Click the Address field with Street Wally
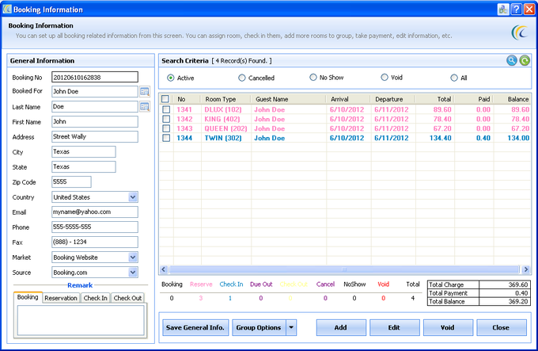The height and width of the screenshot is (351, 538). [95, 137]
